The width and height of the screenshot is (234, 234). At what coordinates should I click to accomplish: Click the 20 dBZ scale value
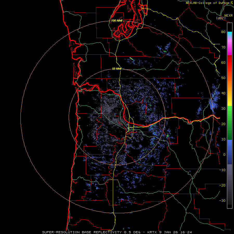pyautogui.click(x=223, y=124)
